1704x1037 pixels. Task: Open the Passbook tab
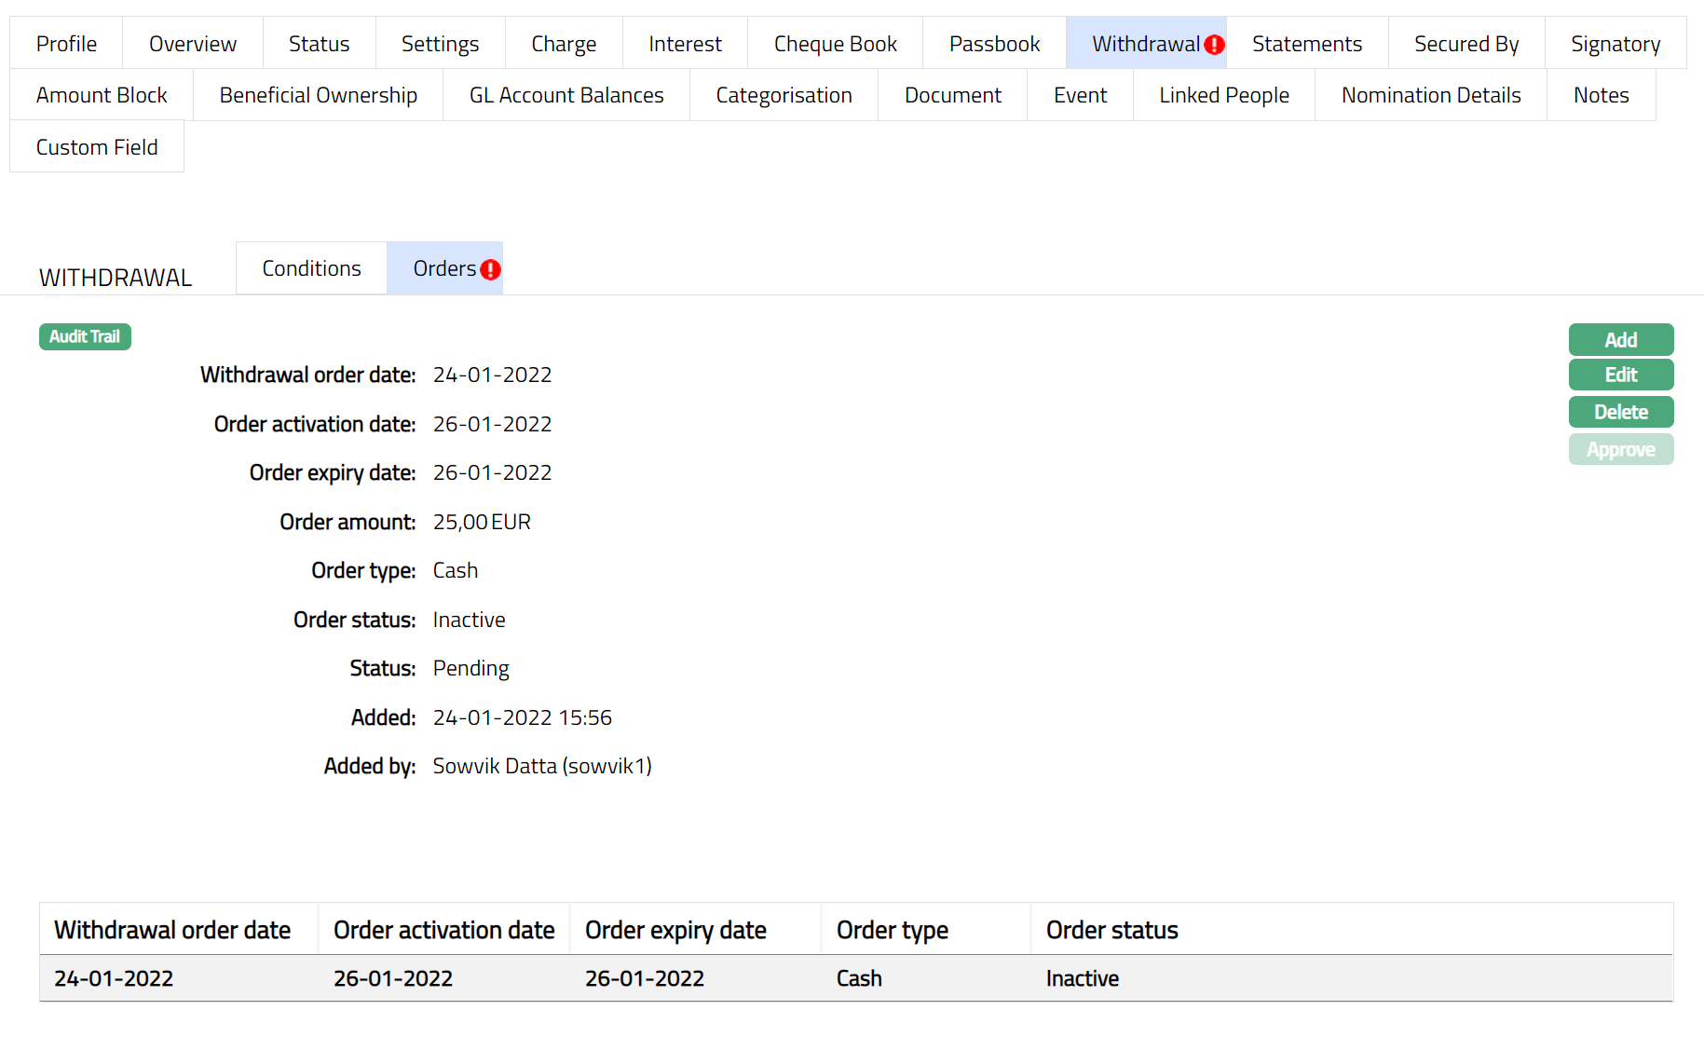click(x=994, y=44)
